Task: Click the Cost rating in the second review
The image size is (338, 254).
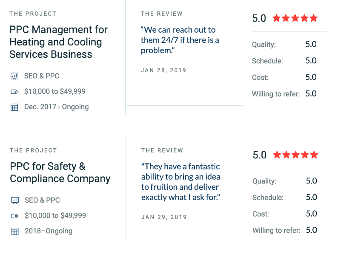Action: (x=312, y=214)
